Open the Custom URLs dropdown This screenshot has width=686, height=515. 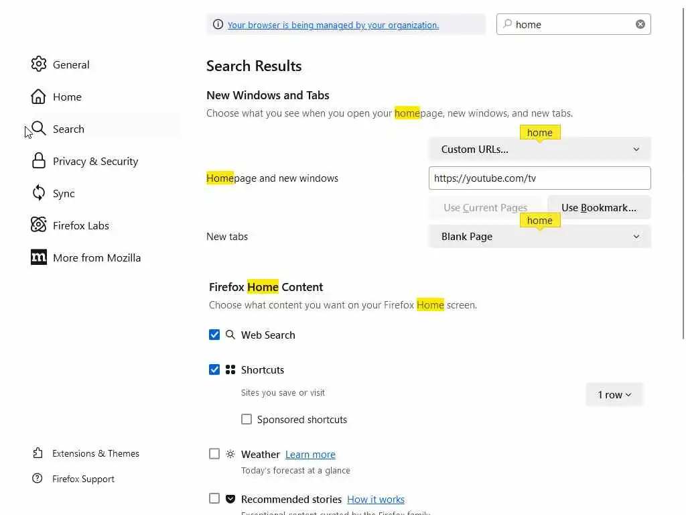click(x=539, y=150)
